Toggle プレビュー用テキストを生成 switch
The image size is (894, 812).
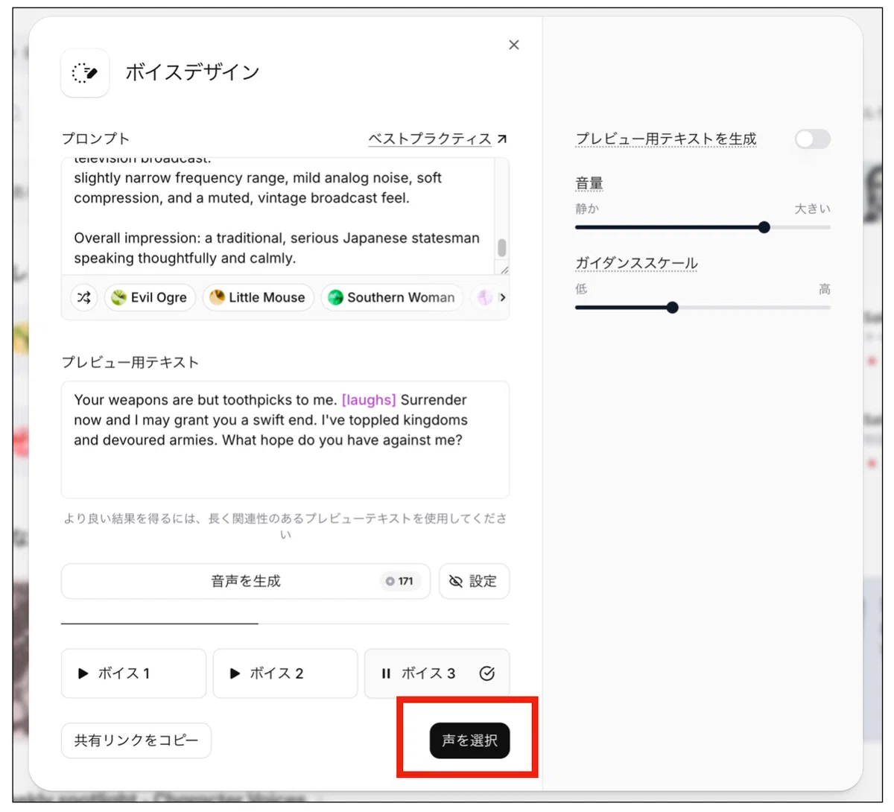click(812, 139)
